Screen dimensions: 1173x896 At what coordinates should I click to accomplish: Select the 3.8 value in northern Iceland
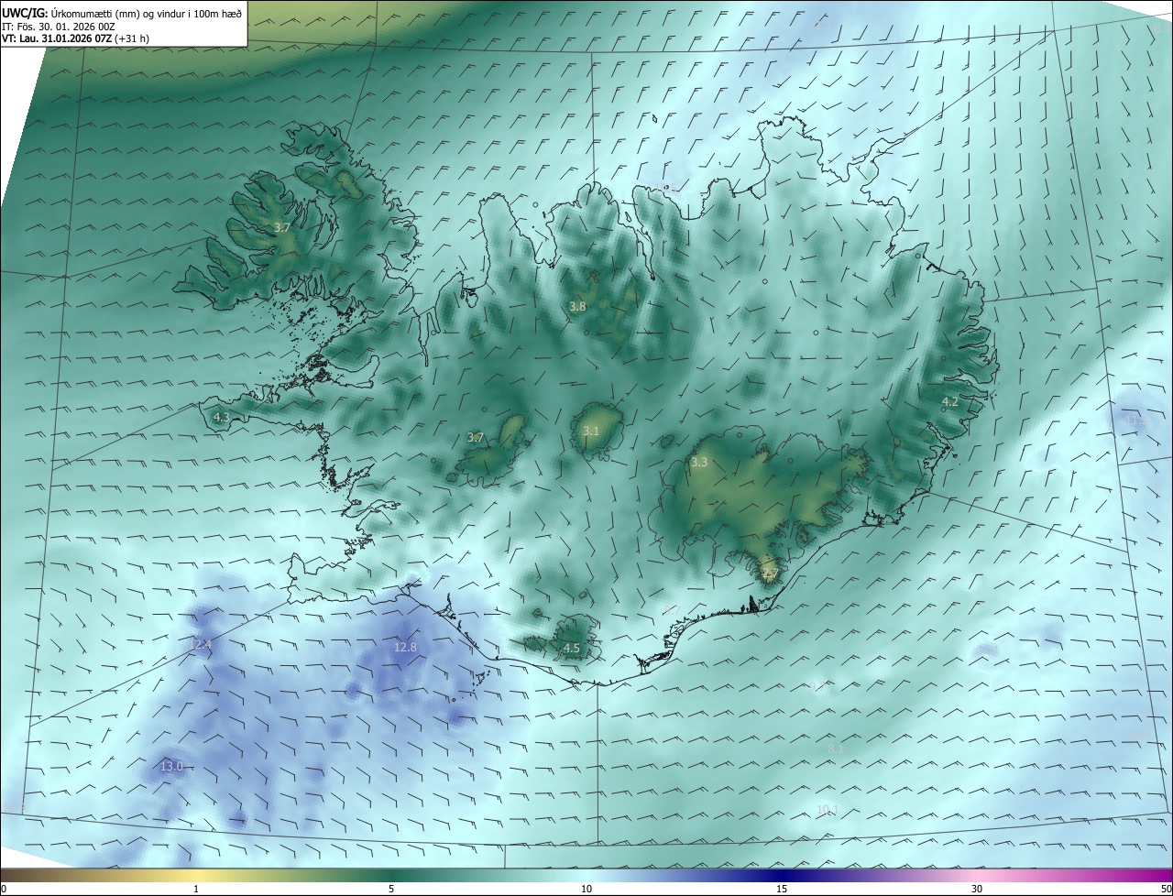(x=577, y=306)
